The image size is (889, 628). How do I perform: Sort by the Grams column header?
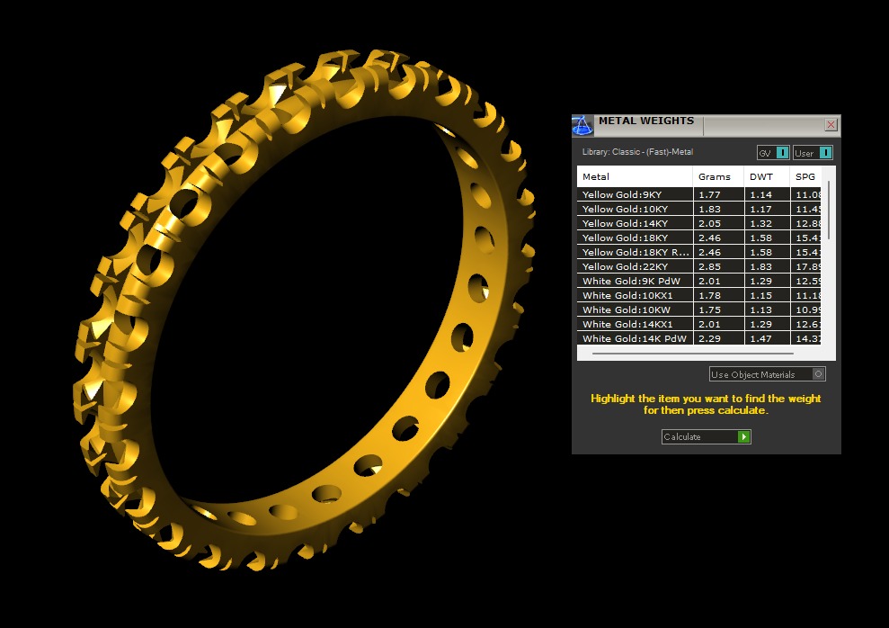(x=718, y=176)
